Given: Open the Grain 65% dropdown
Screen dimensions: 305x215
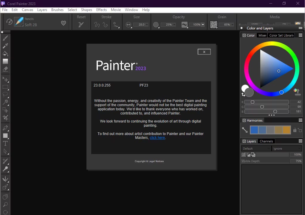Looking at the screenshot, I should coord(232,25).
